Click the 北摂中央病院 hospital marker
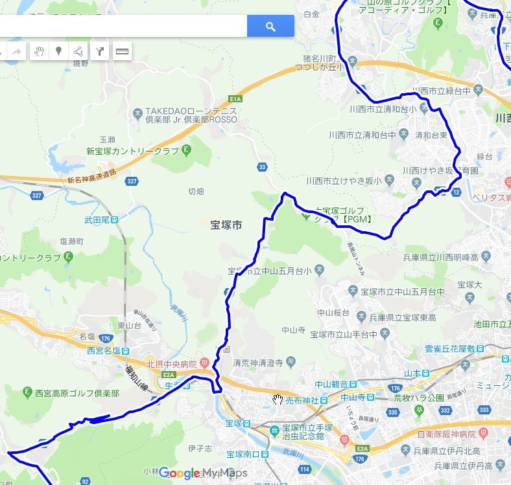This screenshot has width=511, height=485. 204,362
